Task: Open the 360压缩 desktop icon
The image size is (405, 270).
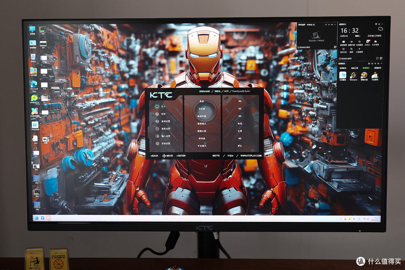Action: [33, 72]
